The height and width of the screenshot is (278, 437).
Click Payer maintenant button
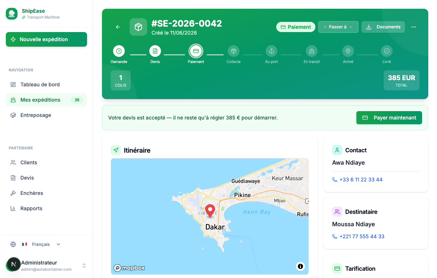[389, 118]
